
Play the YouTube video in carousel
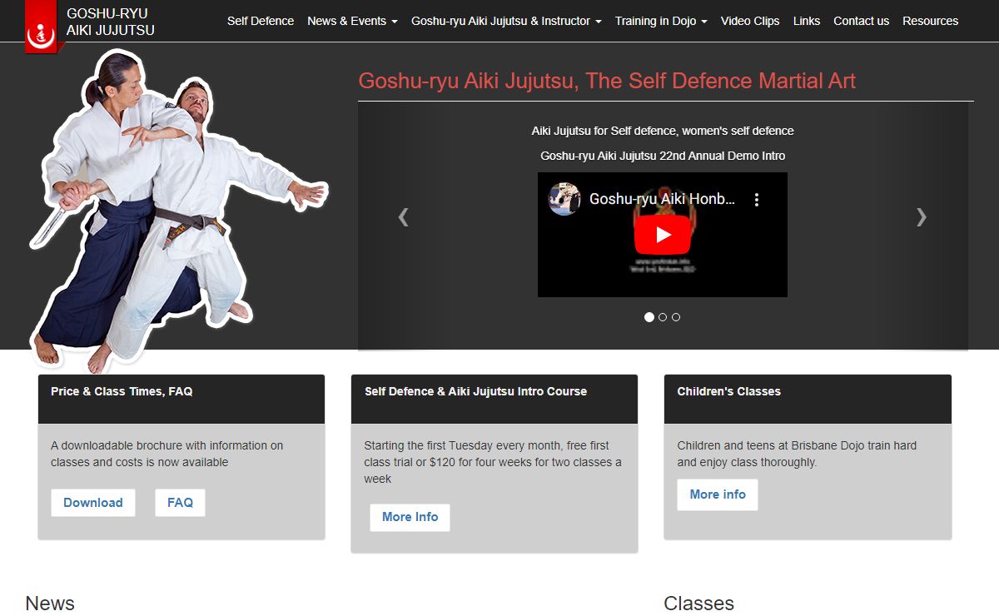(x=663, y=235)
